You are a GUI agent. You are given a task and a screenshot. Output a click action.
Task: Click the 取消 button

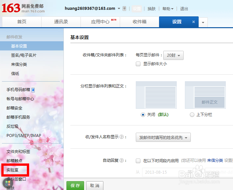(95, 185)
